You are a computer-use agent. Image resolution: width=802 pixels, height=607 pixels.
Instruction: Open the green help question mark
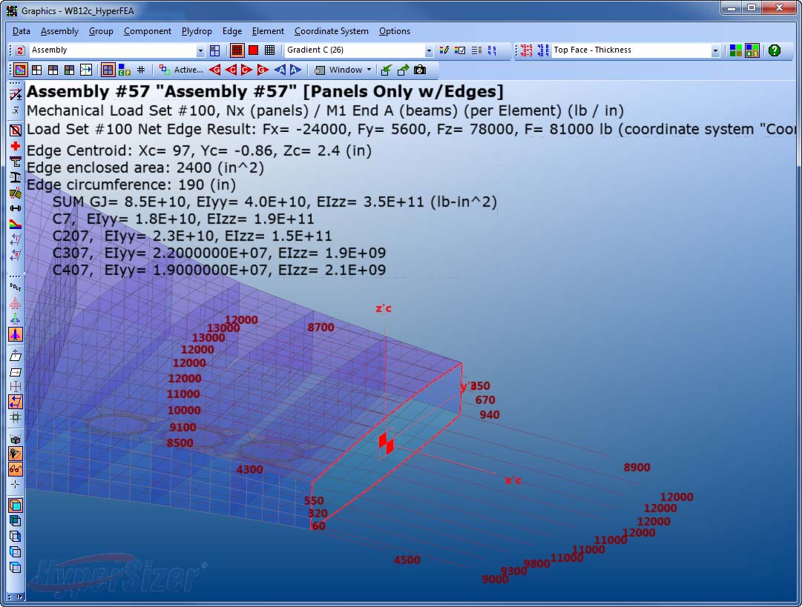pos(775,50)
